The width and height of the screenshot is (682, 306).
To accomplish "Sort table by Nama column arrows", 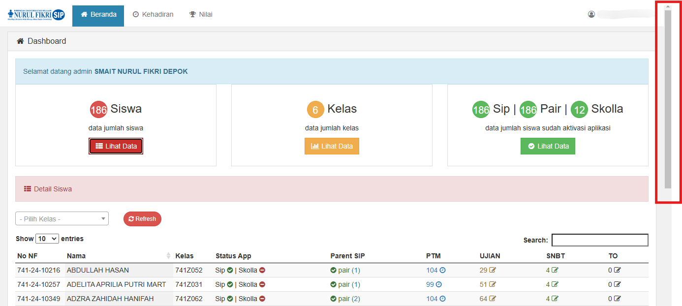I will tap(168, 256).
